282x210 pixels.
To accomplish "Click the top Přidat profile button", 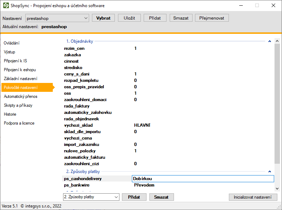I will [x=155, y=18].
